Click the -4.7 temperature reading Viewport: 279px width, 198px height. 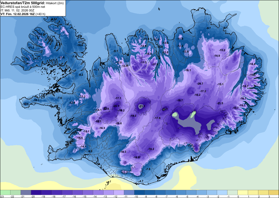141,181
